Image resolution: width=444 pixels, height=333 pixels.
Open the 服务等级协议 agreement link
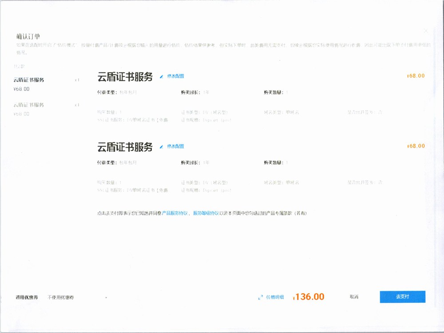tap(206, 213)
